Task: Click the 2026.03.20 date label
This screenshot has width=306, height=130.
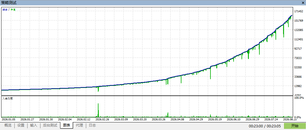Action: 140,119
